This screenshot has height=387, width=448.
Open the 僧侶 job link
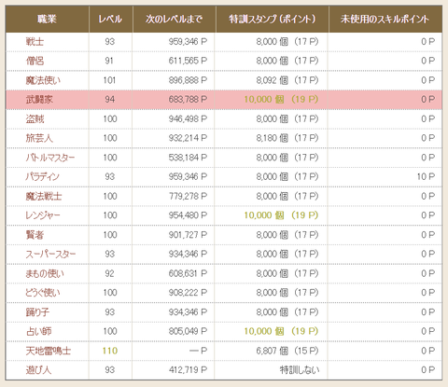point(35,61)
